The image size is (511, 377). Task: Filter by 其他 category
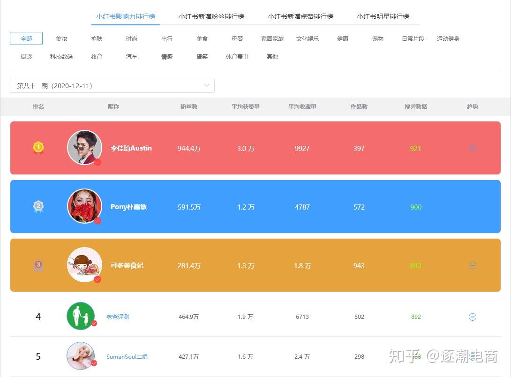[272, 56]
